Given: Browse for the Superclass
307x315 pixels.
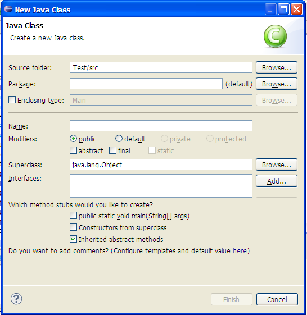Looking at the screenshot, I should 277,165.
